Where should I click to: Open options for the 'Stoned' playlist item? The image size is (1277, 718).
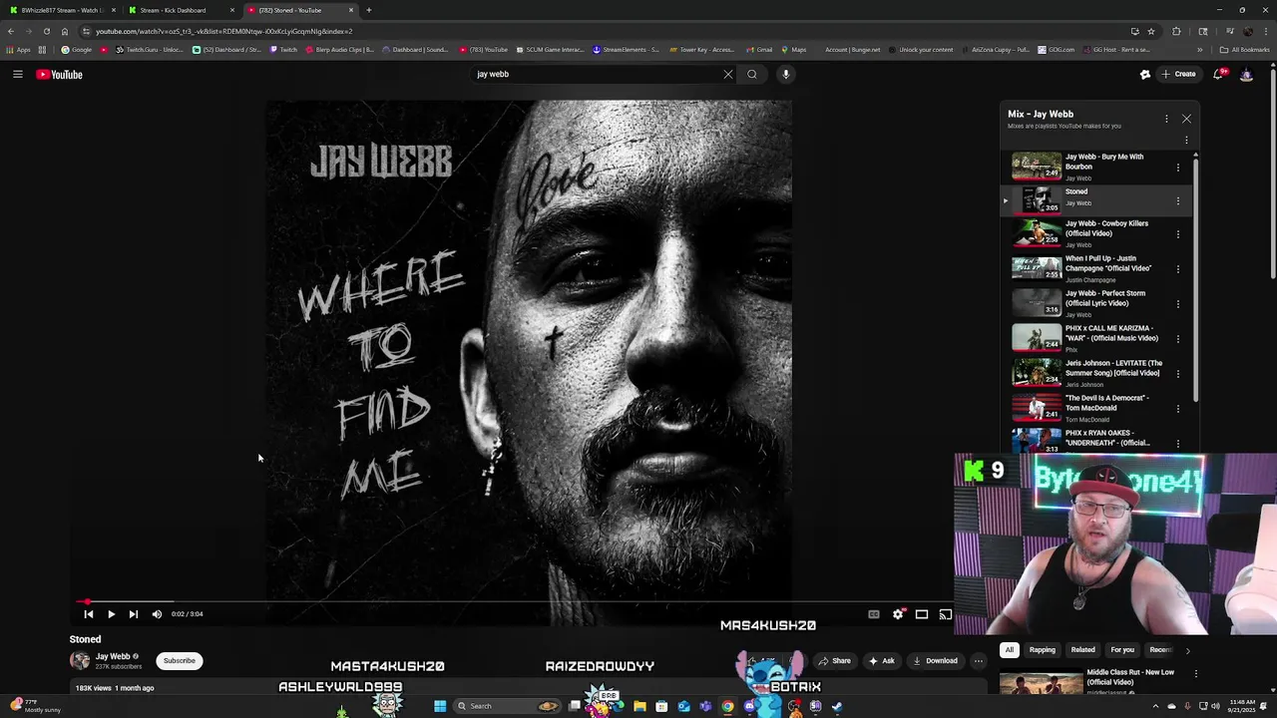point(1178,201)
